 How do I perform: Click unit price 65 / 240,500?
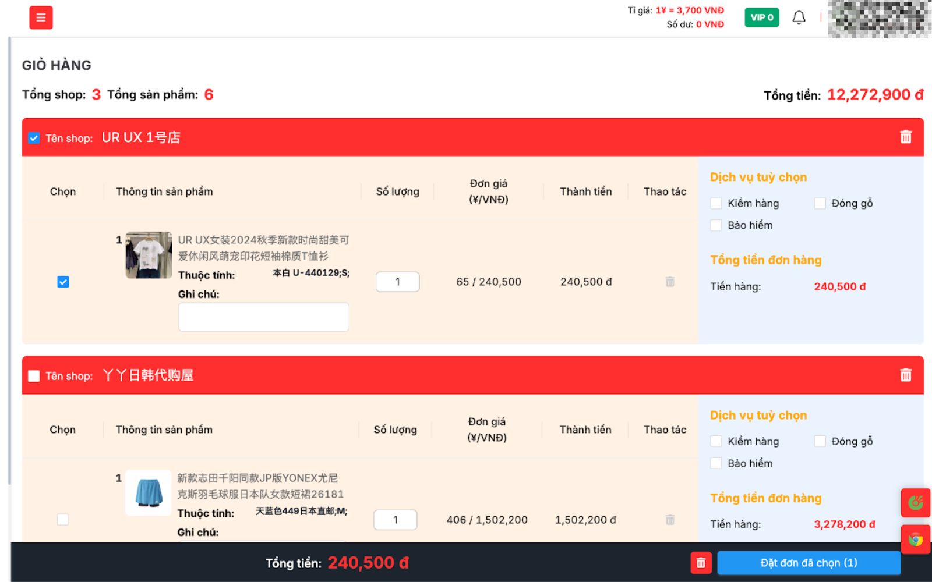(x=489, y=282)
